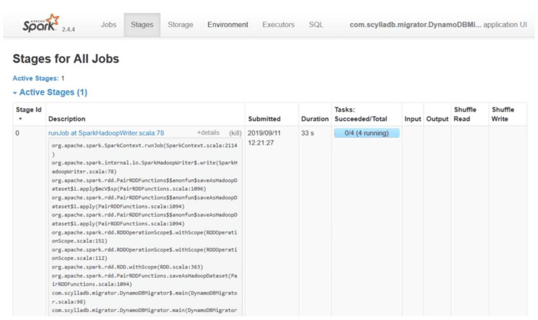
Task: Open the SQL tab
Action: tap(315, 24)
